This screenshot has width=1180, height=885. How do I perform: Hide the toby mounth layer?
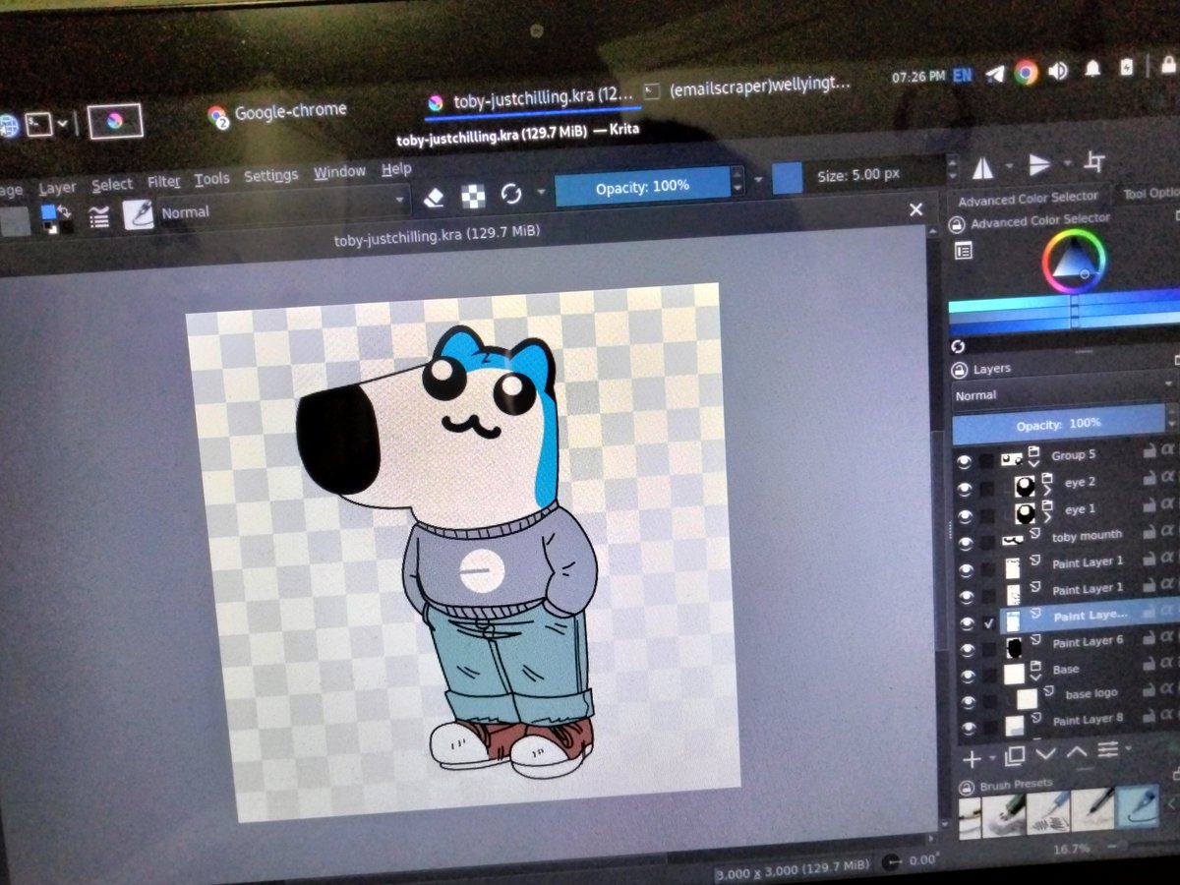click(966, 542)
